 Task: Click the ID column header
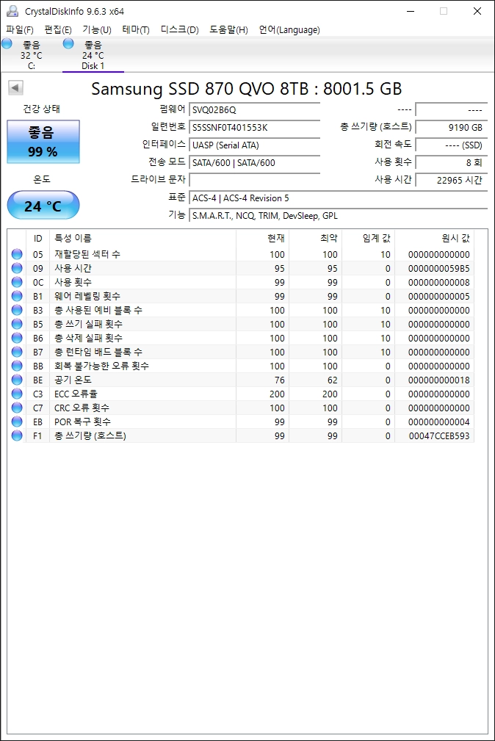point(37,238)
